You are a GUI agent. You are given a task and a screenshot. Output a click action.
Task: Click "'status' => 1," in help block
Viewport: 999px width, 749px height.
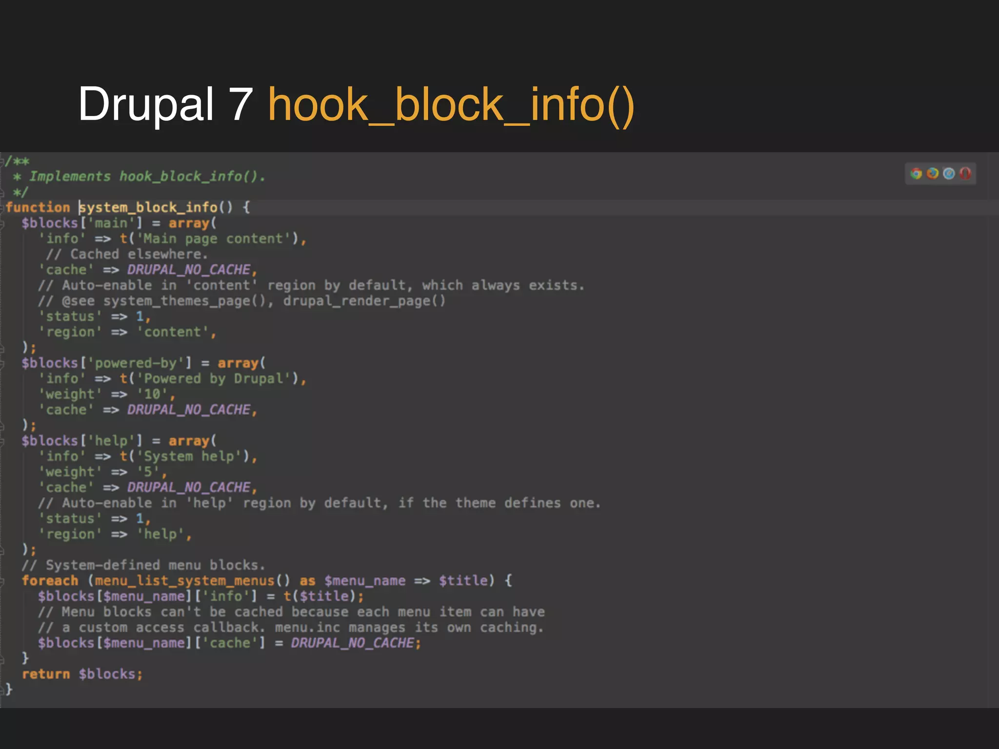[x=94, y=519]
